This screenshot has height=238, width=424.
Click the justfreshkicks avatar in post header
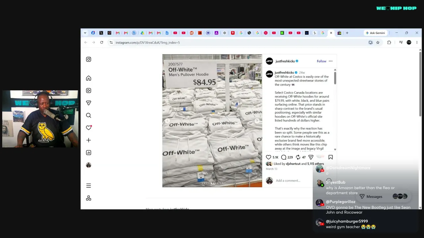click(269, 61)
